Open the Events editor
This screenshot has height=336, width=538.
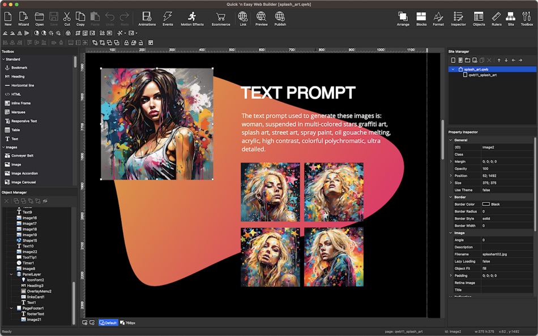coord(168,19)
